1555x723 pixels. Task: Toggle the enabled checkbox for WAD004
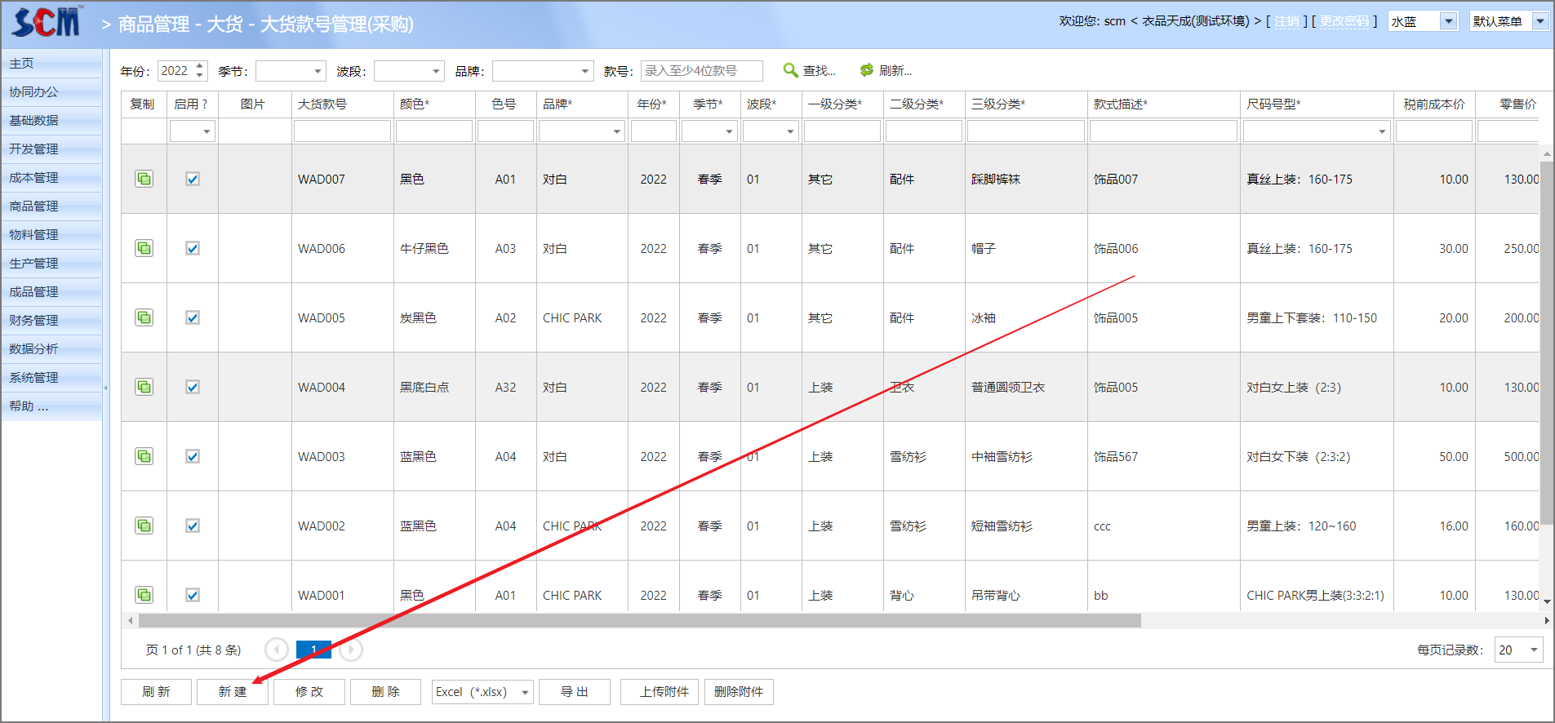pos(193,387)
